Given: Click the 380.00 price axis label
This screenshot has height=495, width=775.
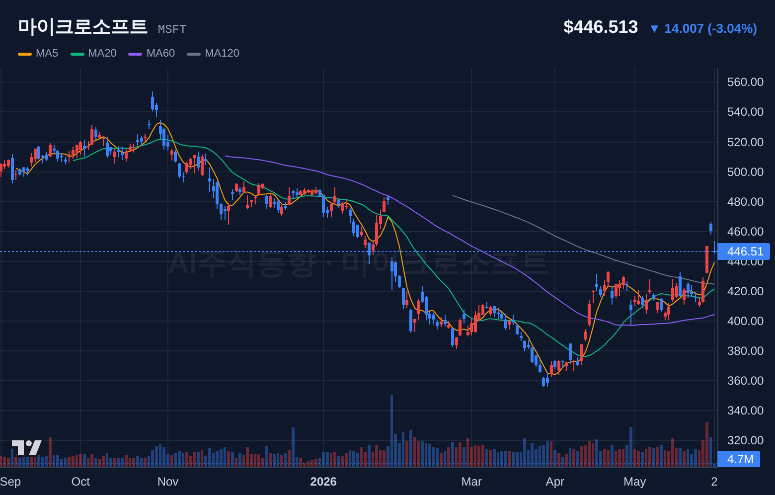Looking at the screenshot, I should coord(745,351).
